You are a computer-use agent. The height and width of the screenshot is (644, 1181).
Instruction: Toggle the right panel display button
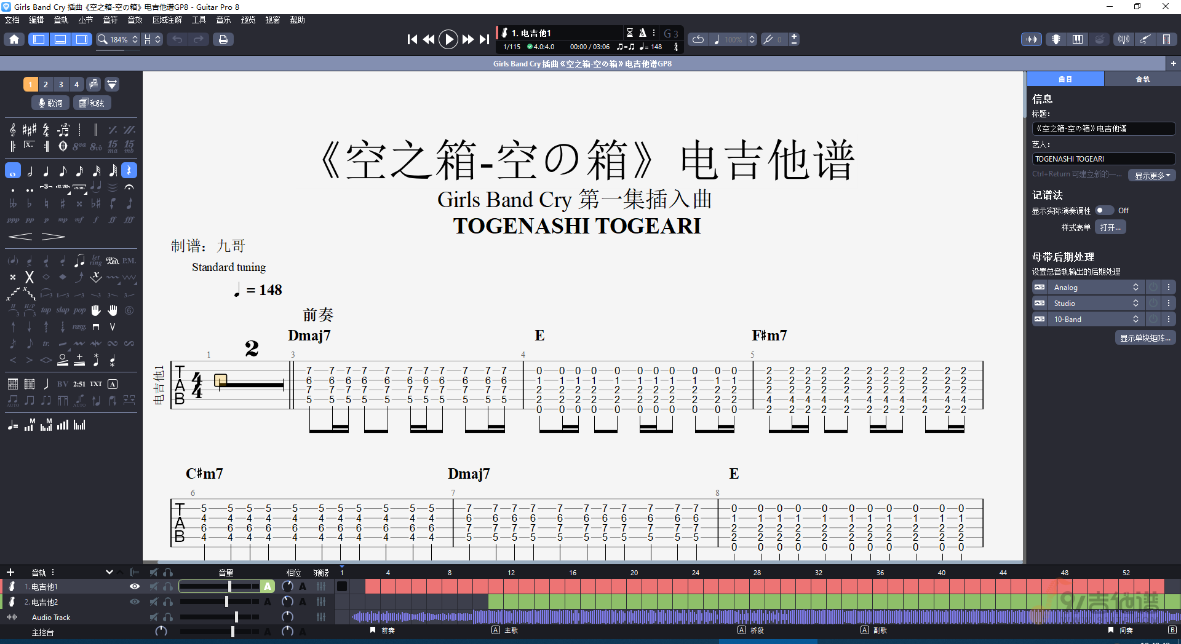81,39
